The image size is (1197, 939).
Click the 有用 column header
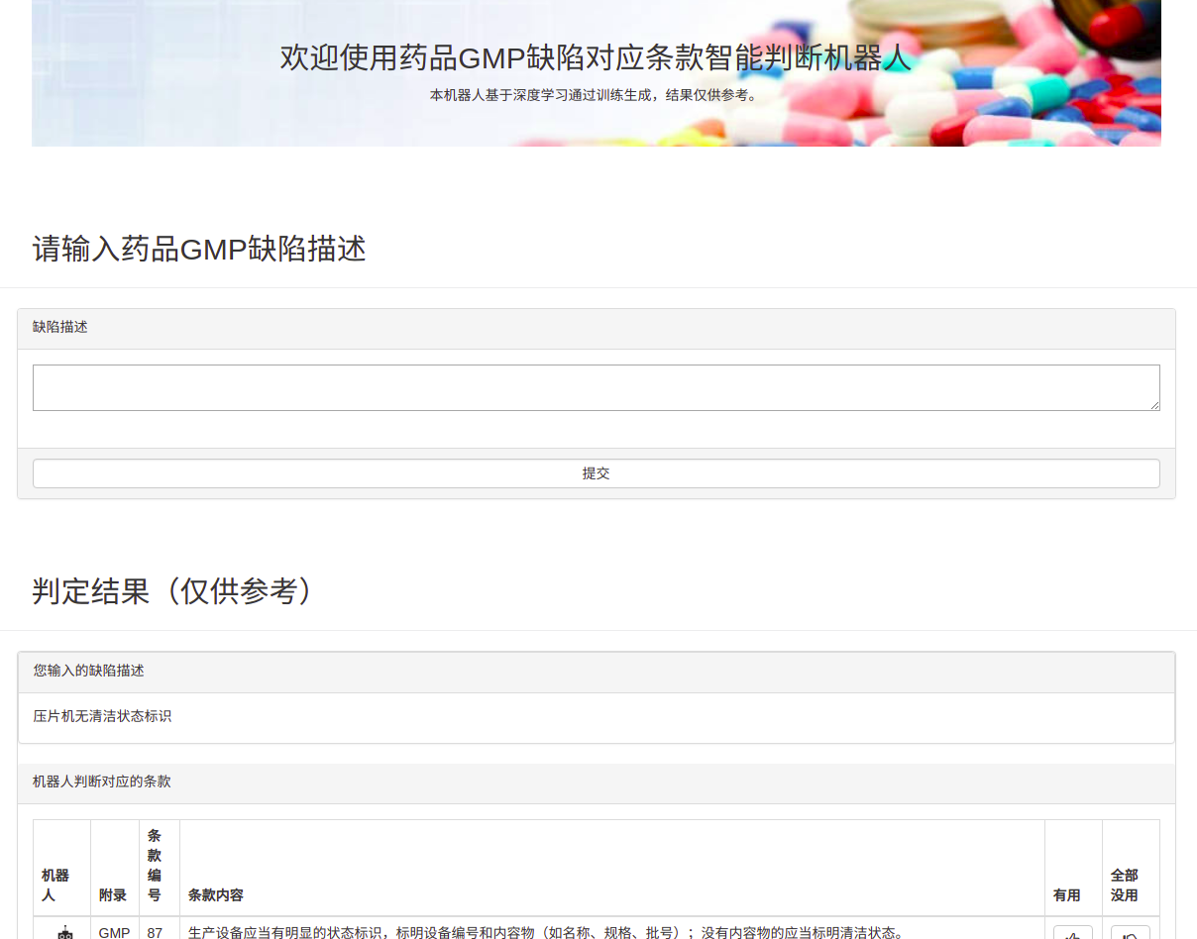coord(1067,894)
